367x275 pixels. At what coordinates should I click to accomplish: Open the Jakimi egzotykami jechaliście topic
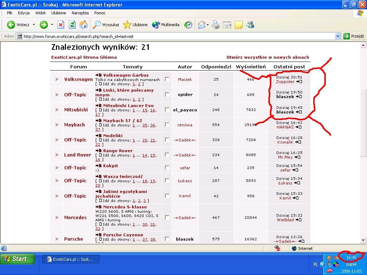click(x=121, y=194)
